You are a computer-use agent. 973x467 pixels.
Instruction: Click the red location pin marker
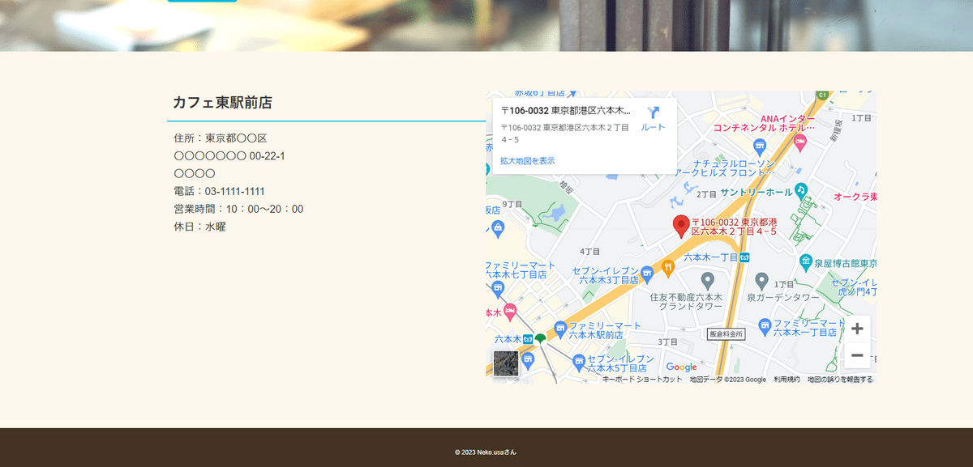682,227
